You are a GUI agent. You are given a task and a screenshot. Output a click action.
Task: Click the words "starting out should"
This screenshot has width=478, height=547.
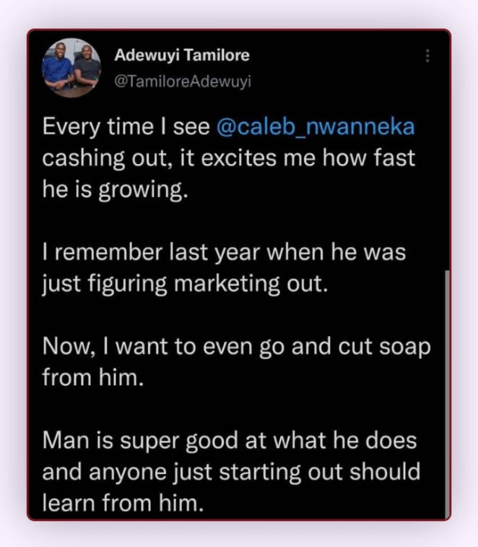326,471
